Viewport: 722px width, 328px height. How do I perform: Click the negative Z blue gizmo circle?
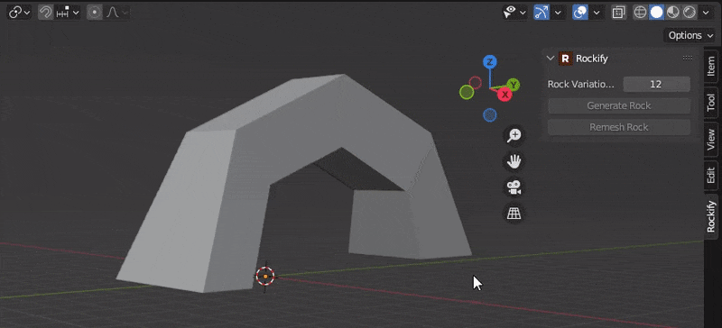[490, 115]
